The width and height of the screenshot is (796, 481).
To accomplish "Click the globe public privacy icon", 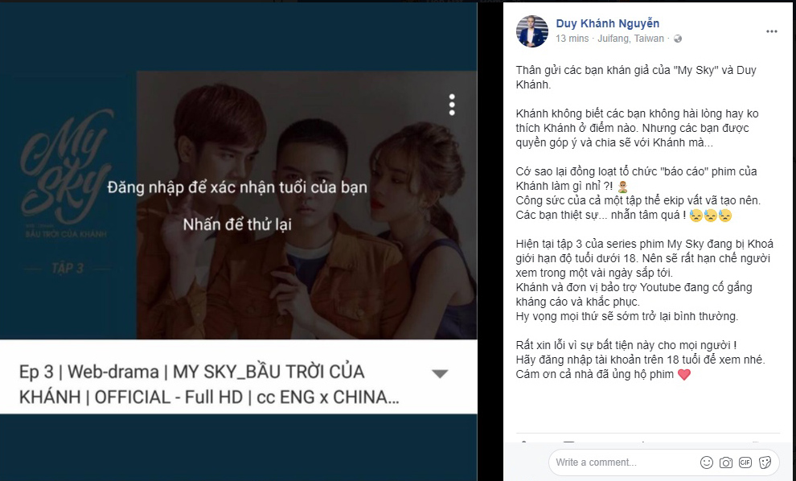I will point(677,39).
